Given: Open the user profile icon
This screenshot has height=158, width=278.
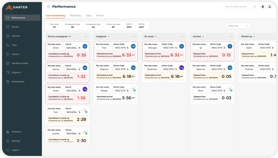Looking at the screenshot, I should 270,7.
